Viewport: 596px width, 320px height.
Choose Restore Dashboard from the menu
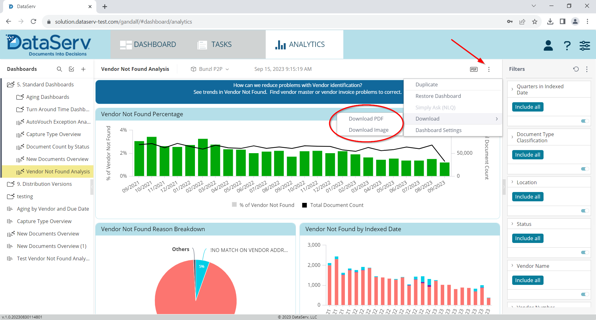click(x=453, y=96)
